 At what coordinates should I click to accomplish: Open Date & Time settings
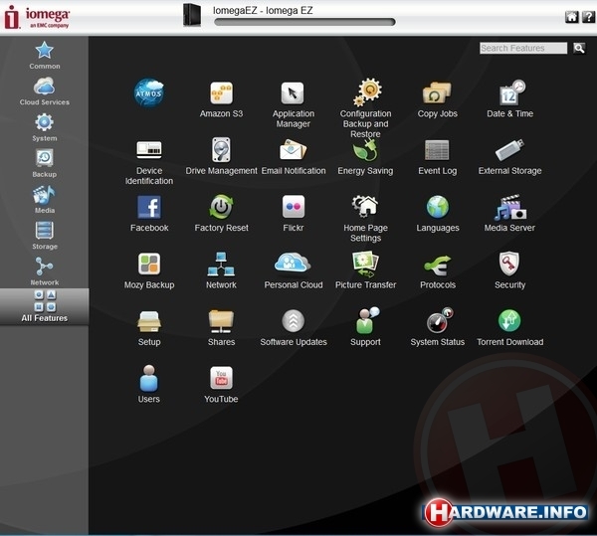coord(509,98)
